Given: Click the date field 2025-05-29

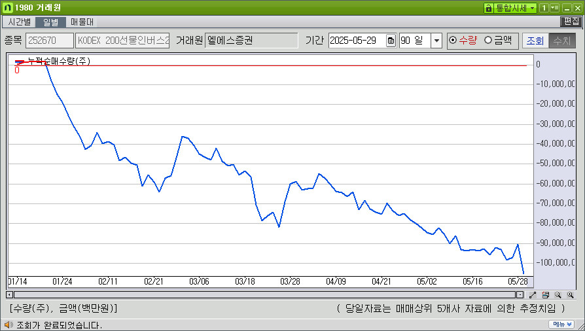Looking at the screenshot, I should click(x=357, y=41).
